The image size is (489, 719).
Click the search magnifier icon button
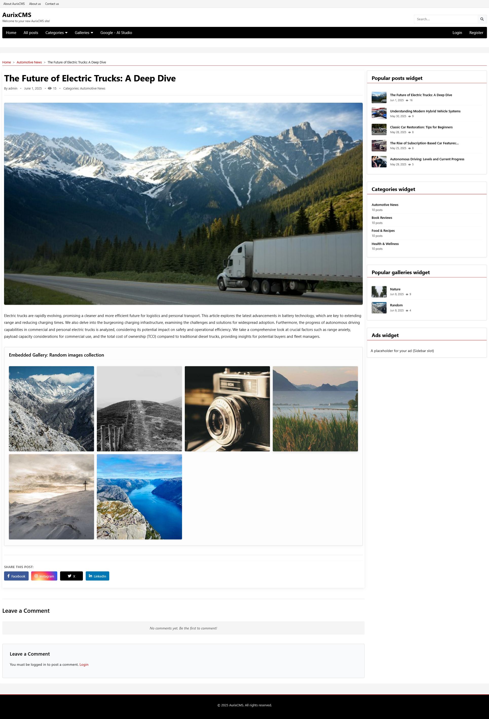(482, 19)
